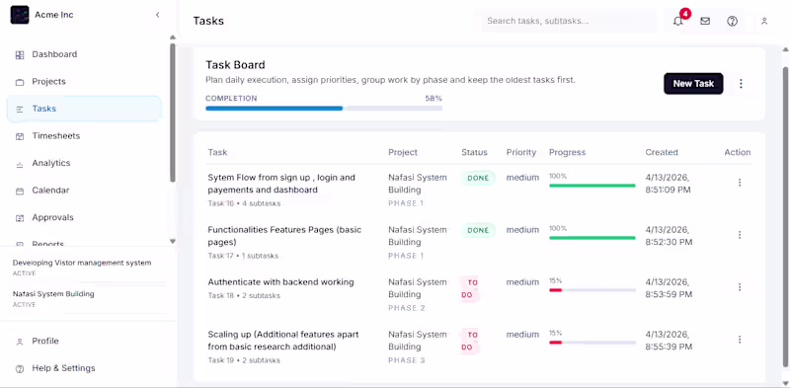Open task 'Authenticate with backend working'
This screenshot has width=790, height=388.
click(280, 282)
